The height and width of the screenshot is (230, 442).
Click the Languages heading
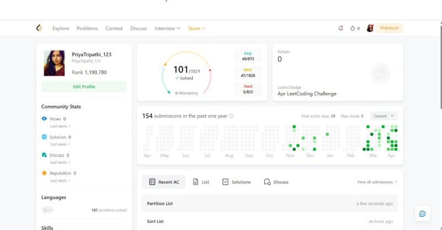tap(54, 197)
